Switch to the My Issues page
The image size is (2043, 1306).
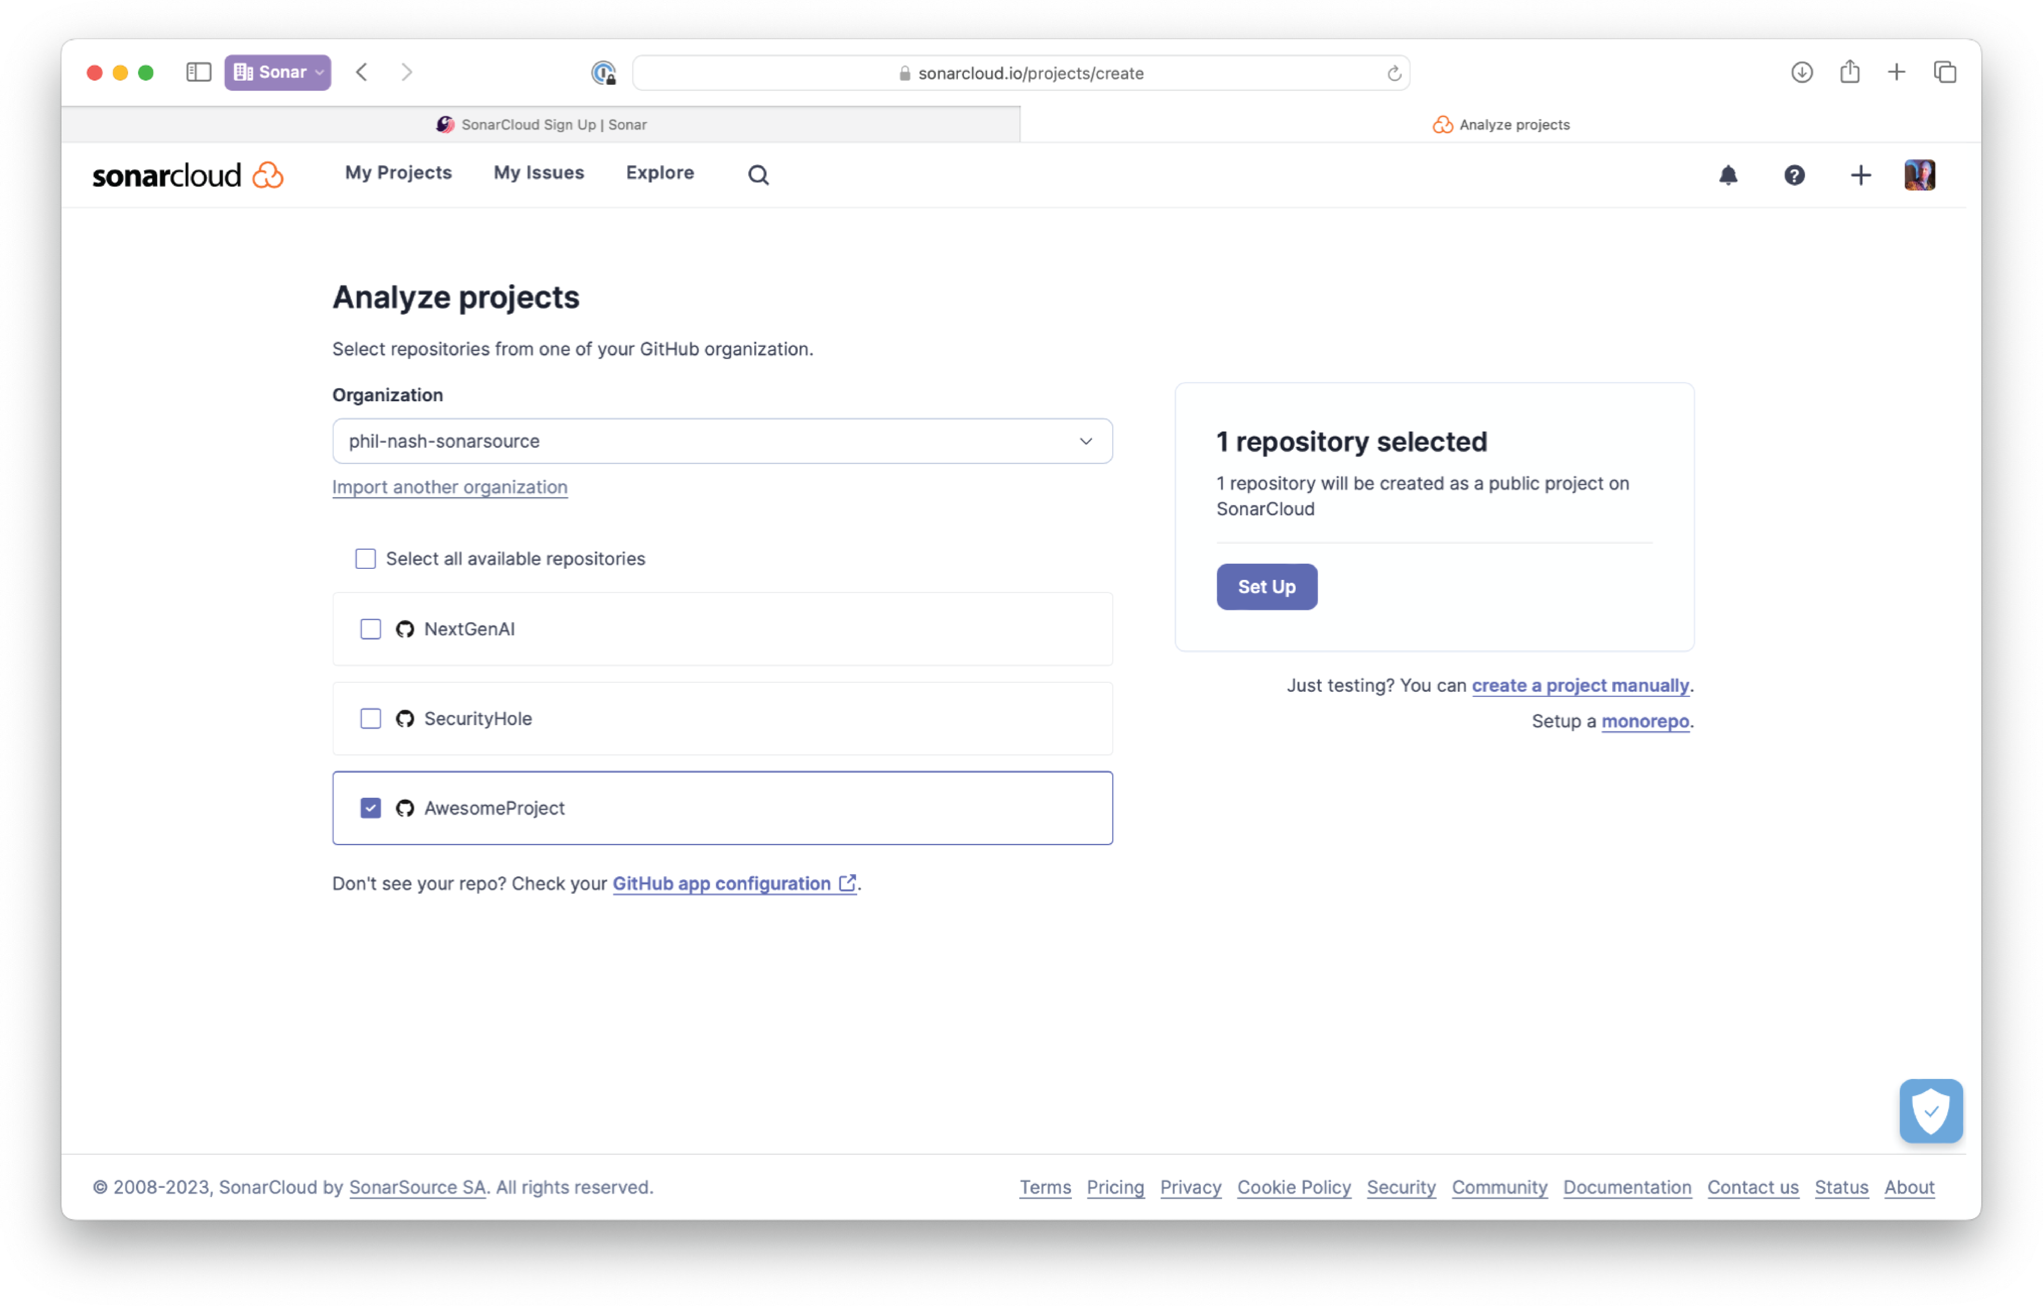[x=538, y=172]
